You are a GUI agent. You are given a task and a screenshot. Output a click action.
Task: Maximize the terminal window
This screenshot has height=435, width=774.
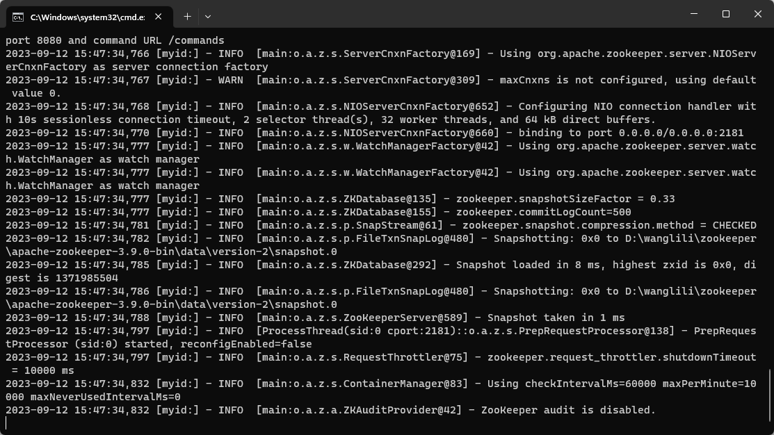coord(726,14)
